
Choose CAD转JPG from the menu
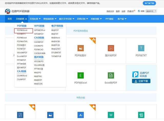click(39, 46)
